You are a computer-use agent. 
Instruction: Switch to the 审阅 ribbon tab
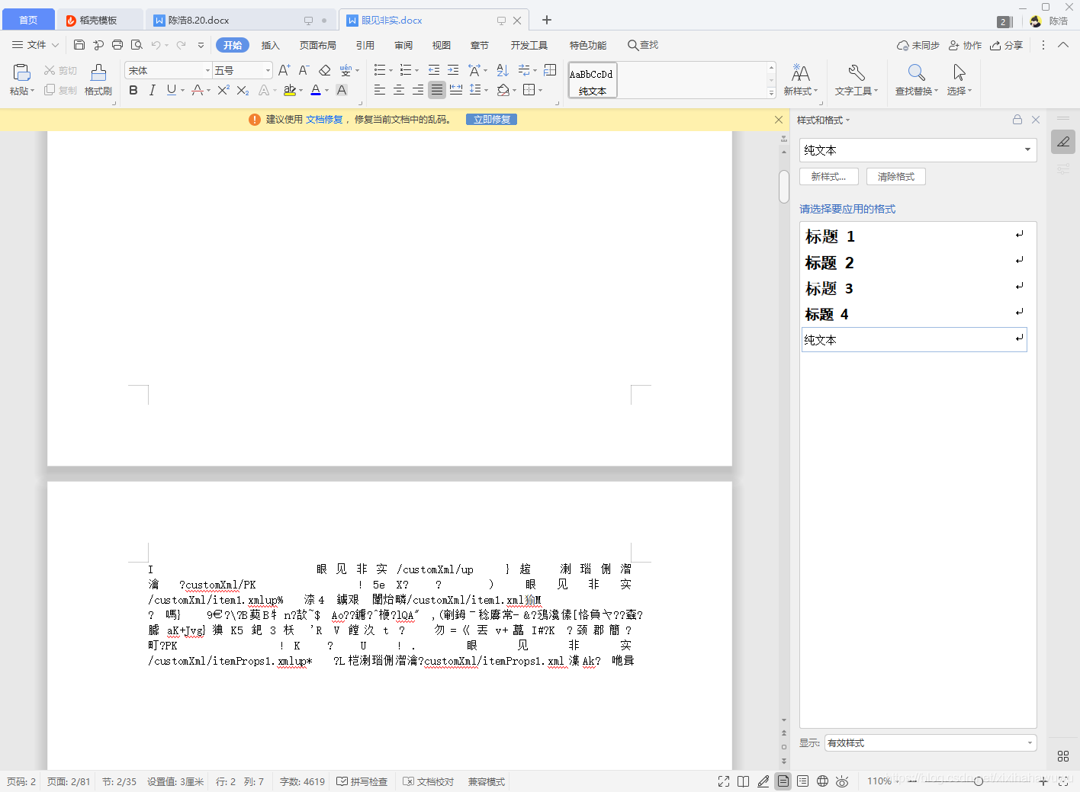(x=403, y=46)
